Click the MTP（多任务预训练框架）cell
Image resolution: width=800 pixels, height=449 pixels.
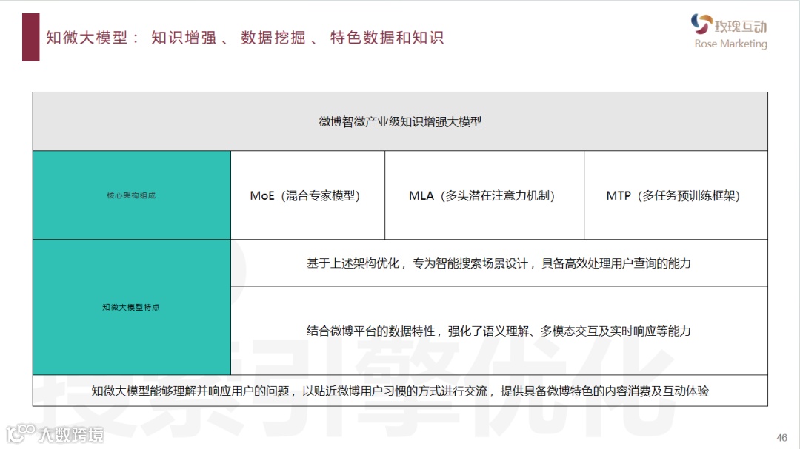[x=676, y=195]
